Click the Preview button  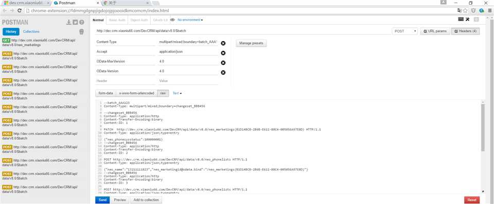pyautogui.click(x=120, y=200)
